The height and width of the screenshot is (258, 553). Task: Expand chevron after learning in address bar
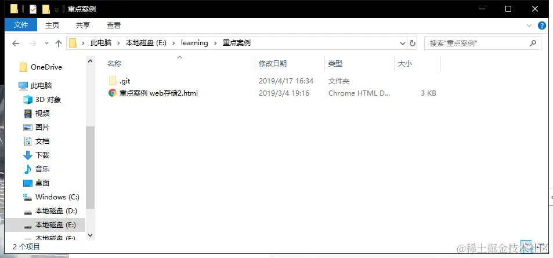point(215,43)
